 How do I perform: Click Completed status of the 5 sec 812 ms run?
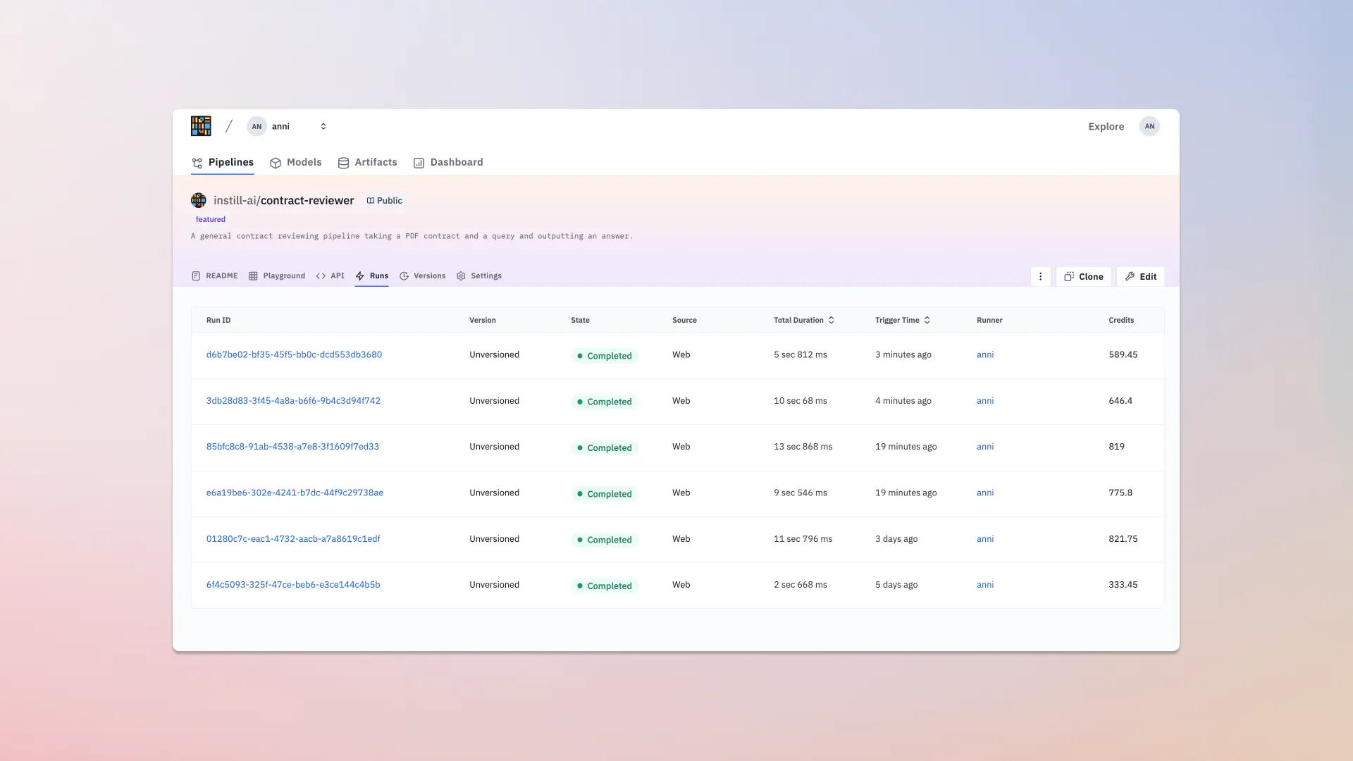605,356
